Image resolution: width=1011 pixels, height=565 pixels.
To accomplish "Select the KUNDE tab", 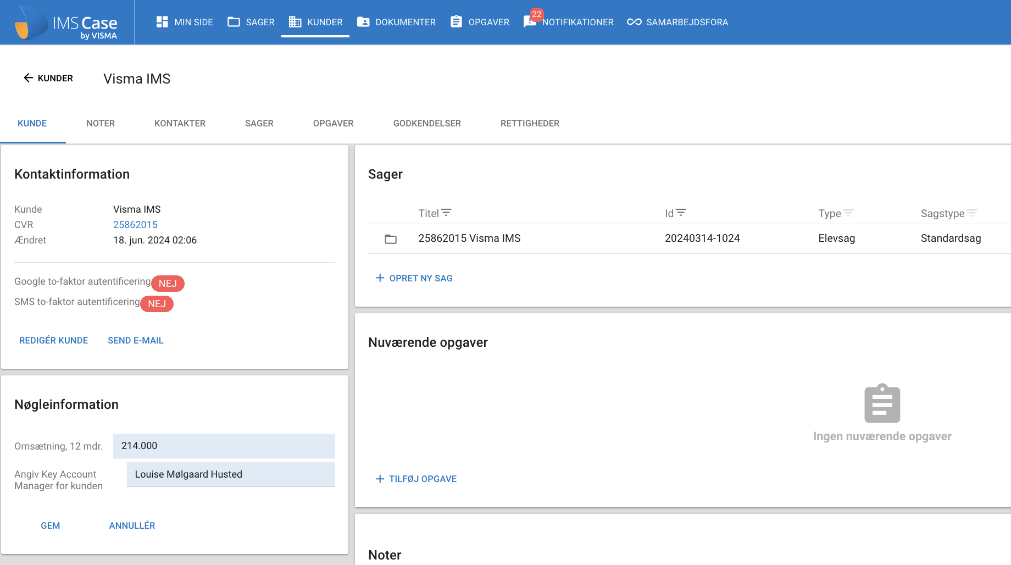I will [x=32, y=123].
